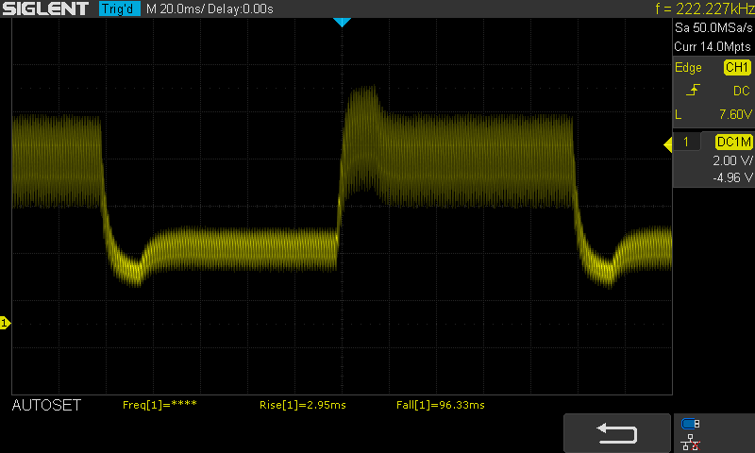Click the Fall[1]=96.33ms measurement

440,405
